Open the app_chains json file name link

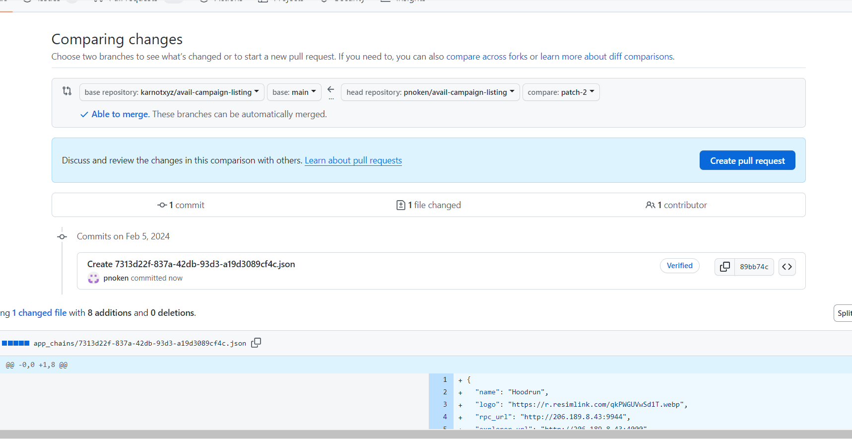140,343
